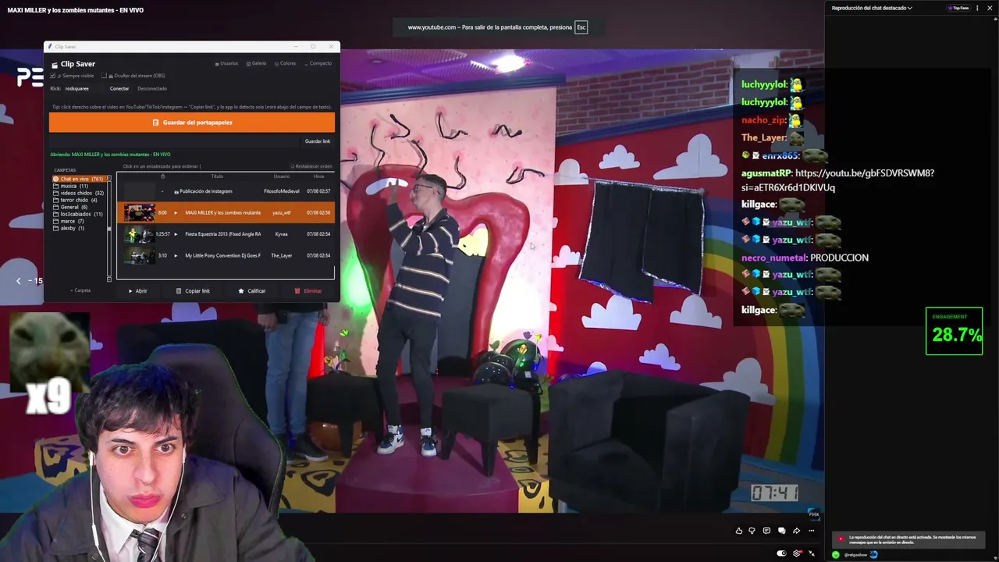Select the 'alexby' folder
999x562 pixels.
[x=69, y=228]
